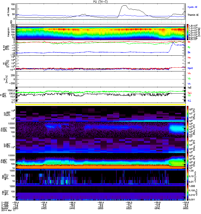Click the ESA electron Eflux color bar
The height and width of the screenshot is (214, 201).
pyautogui.click(x=187, y=161)
